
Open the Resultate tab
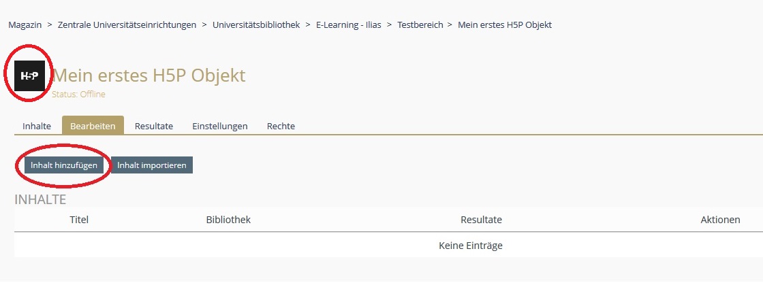coord(154,126)
